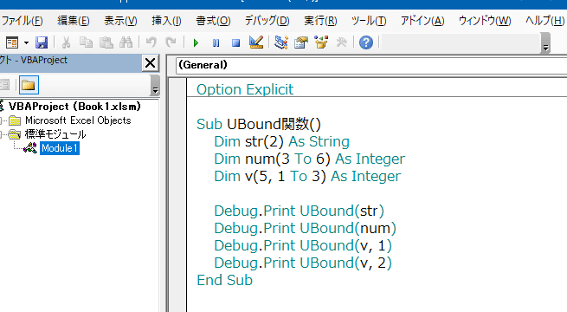Screen dimensions: 567x312
Task: Click the Redo arrow icon
Action: 171,42
